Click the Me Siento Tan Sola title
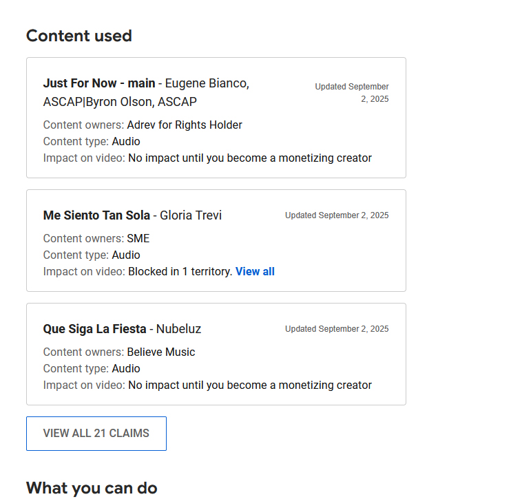 coord(96,215)
